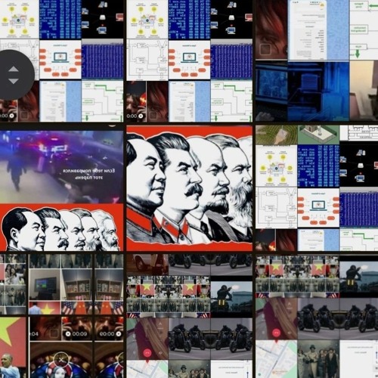Viewport: 378px width, 378px height.
Task: Open the green arrow flowchart thumbnail at the top right
Action: pyautogui.click(x=364, y=29)
